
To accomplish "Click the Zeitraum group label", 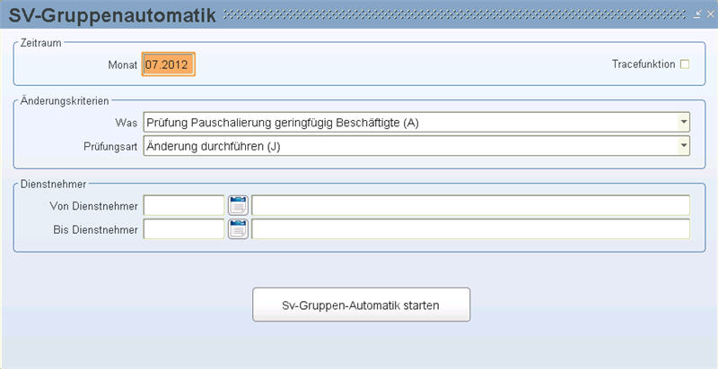I will point(41,43).
